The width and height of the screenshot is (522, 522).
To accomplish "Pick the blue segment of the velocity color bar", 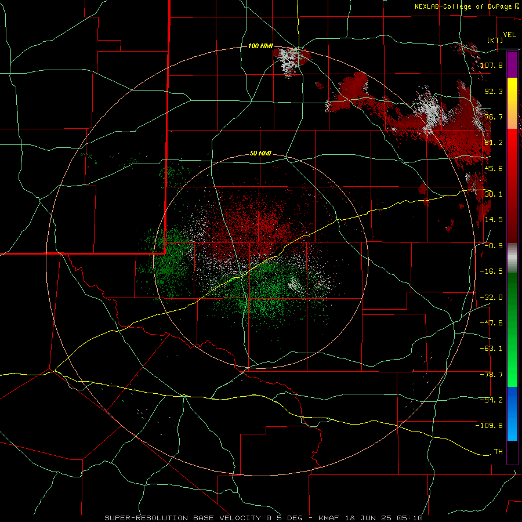I will coord(512,414).
